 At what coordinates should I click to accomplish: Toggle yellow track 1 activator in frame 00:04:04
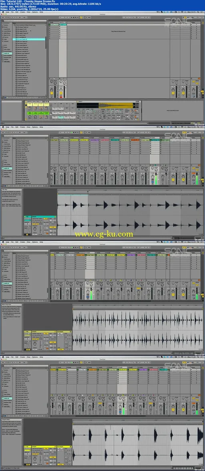[x=52, y=93]
